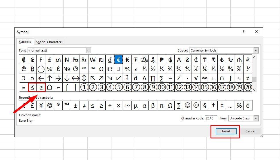Switch to the Symbols tab
The height and width of the screenshot is (160, 280).
point(25,42)
